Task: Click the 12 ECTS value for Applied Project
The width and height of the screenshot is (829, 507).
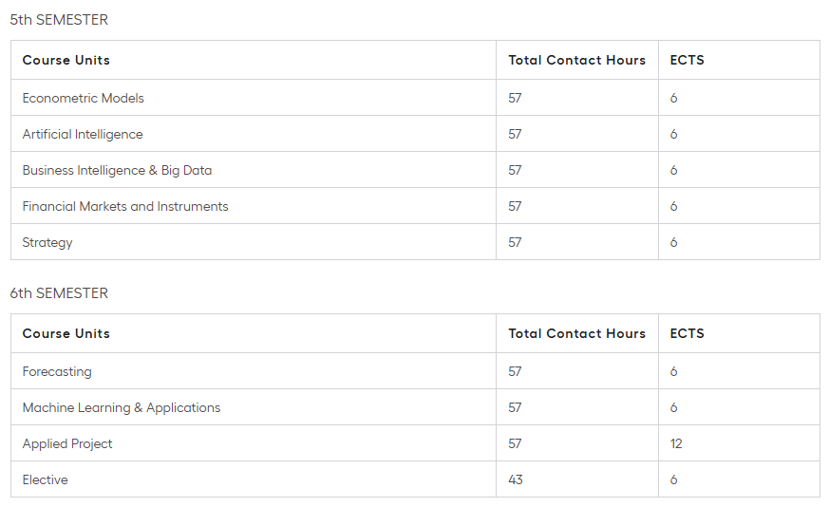Action: (x=676, y=443)
